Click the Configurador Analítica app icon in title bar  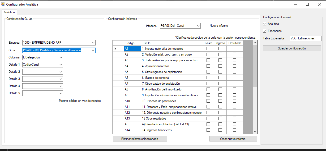(3, 4)
